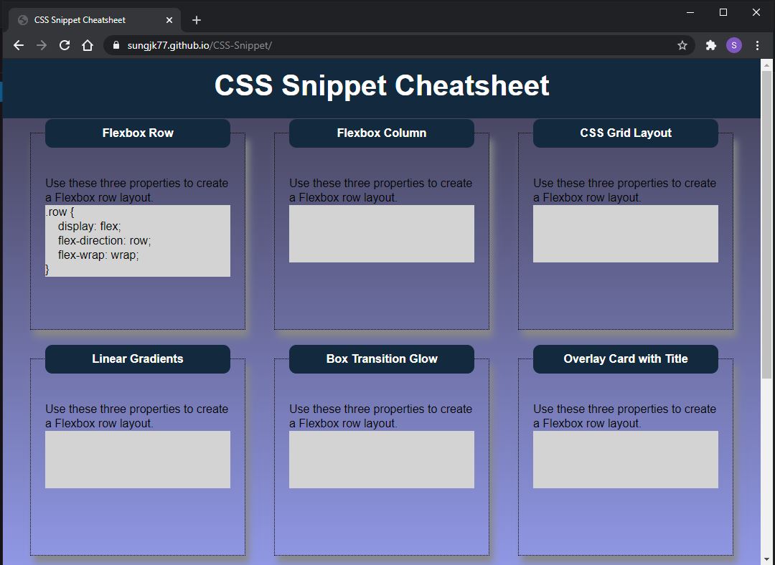The image size is (775, 565).
Task: Select the CSS Snippet Cheatsheet tab
Action: click(86, 20)
